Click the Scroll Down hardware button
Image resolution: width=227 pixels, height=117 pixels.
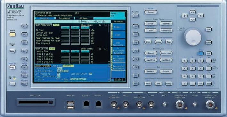pyautogui.click(x=166, y=30)
